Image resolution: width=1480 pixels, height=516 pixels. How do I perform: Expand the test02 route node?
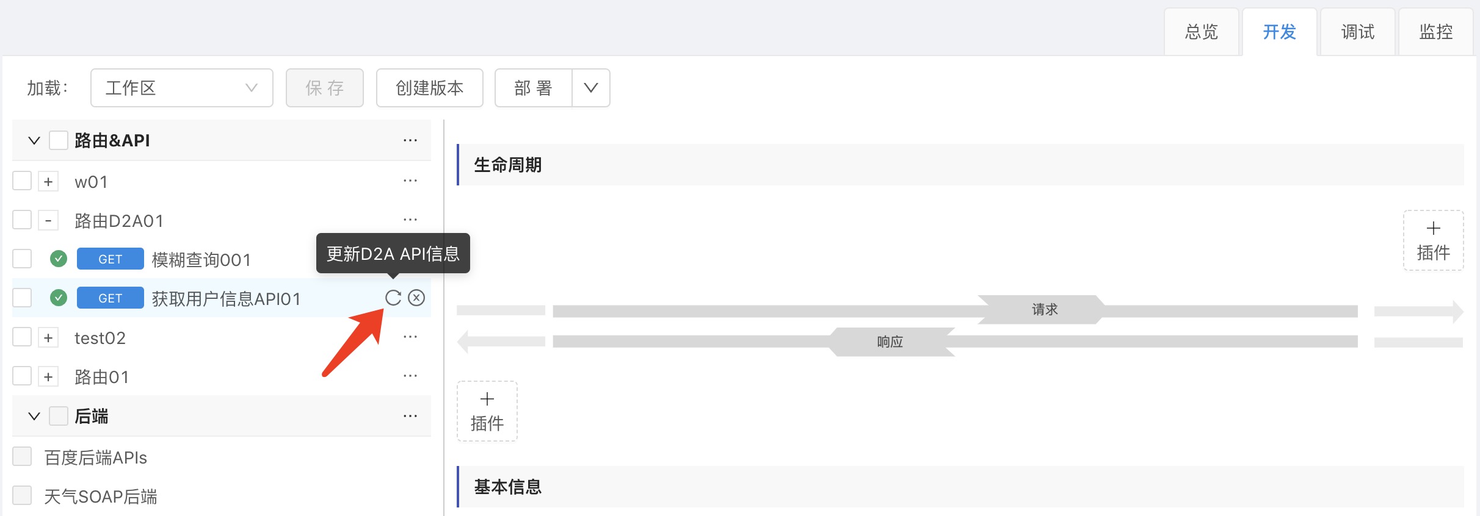(x=48, y=337)
